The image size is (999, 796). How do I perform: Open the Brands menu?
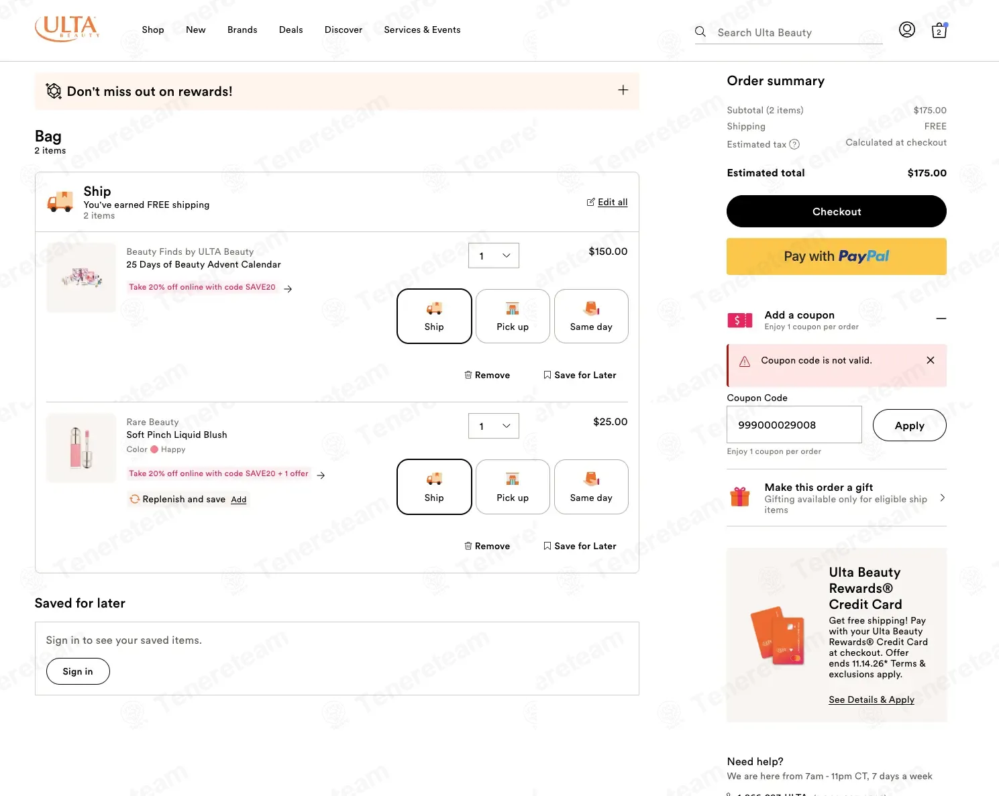[x=242, y=30]
